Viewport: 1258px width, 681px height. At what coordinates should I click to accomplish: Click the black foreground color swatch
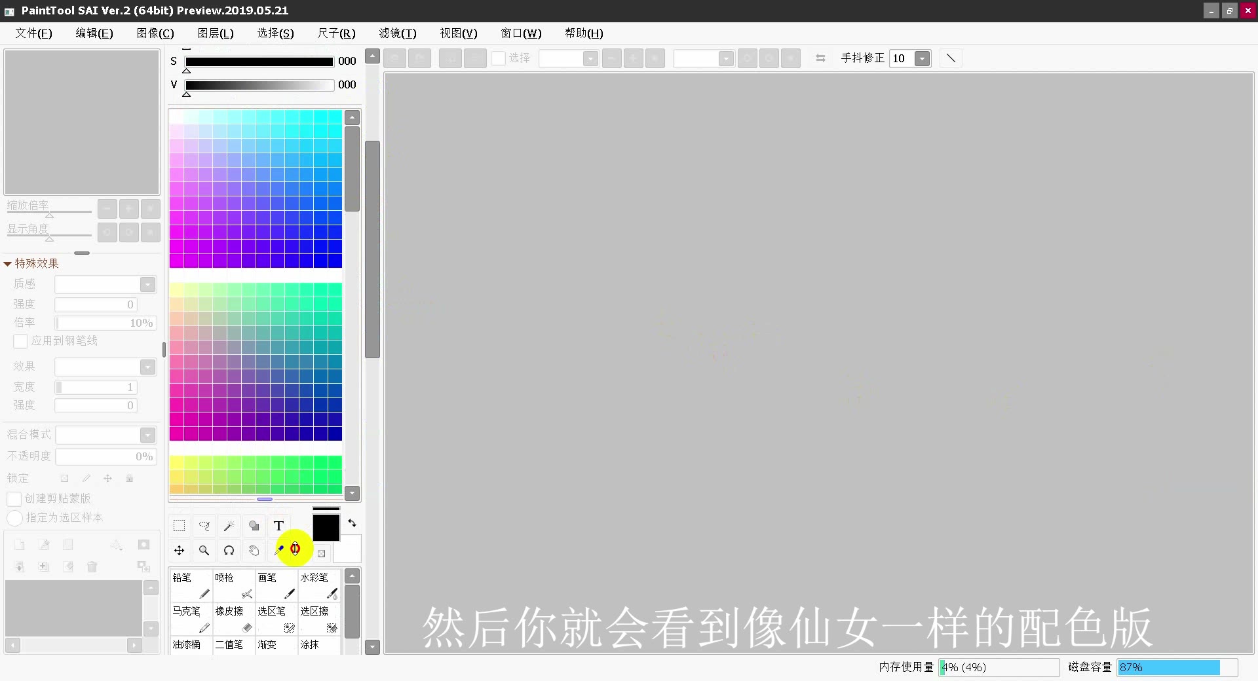(x=326, y=528)
